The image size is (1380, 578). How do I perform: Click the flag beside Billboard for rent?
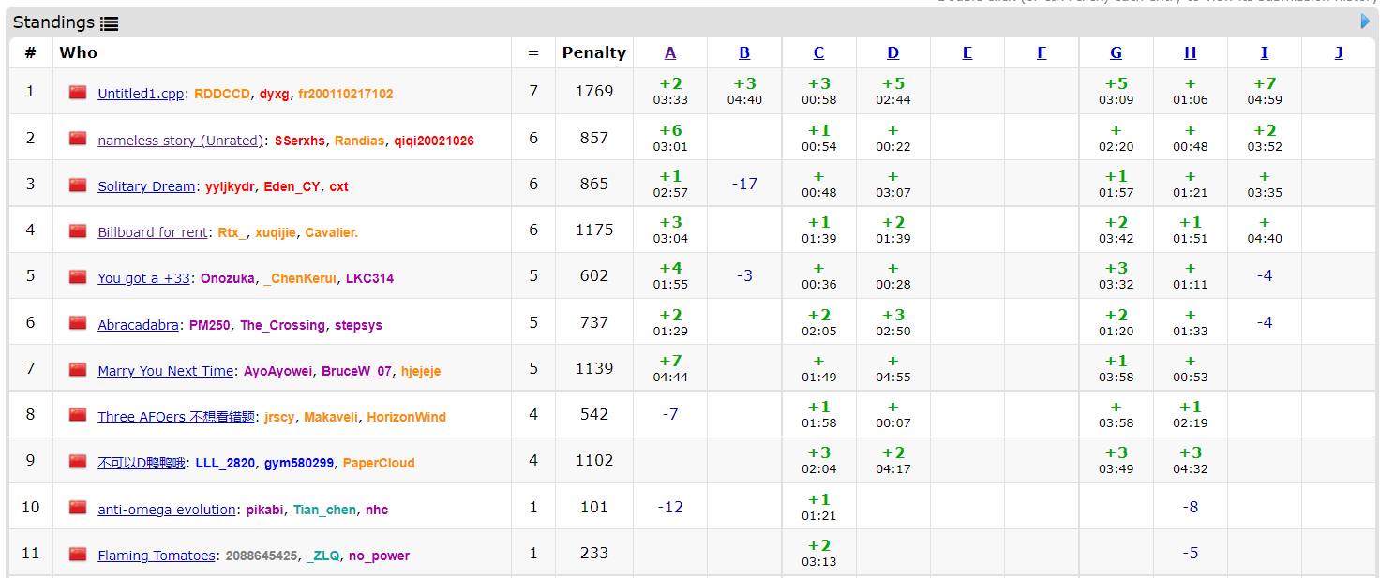[x=78, y=231]
